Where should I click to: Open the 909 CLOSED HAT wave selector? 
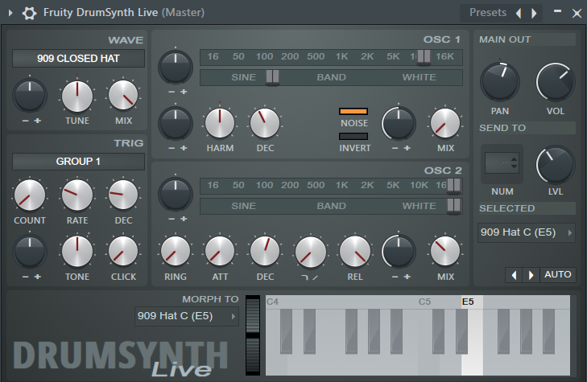click(x=78, y=58)
